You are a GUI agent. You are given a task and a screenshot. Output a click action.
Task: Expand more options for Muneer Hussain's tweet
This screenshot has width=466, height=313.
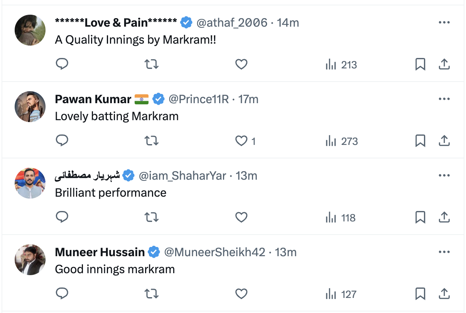coord(444,252)
